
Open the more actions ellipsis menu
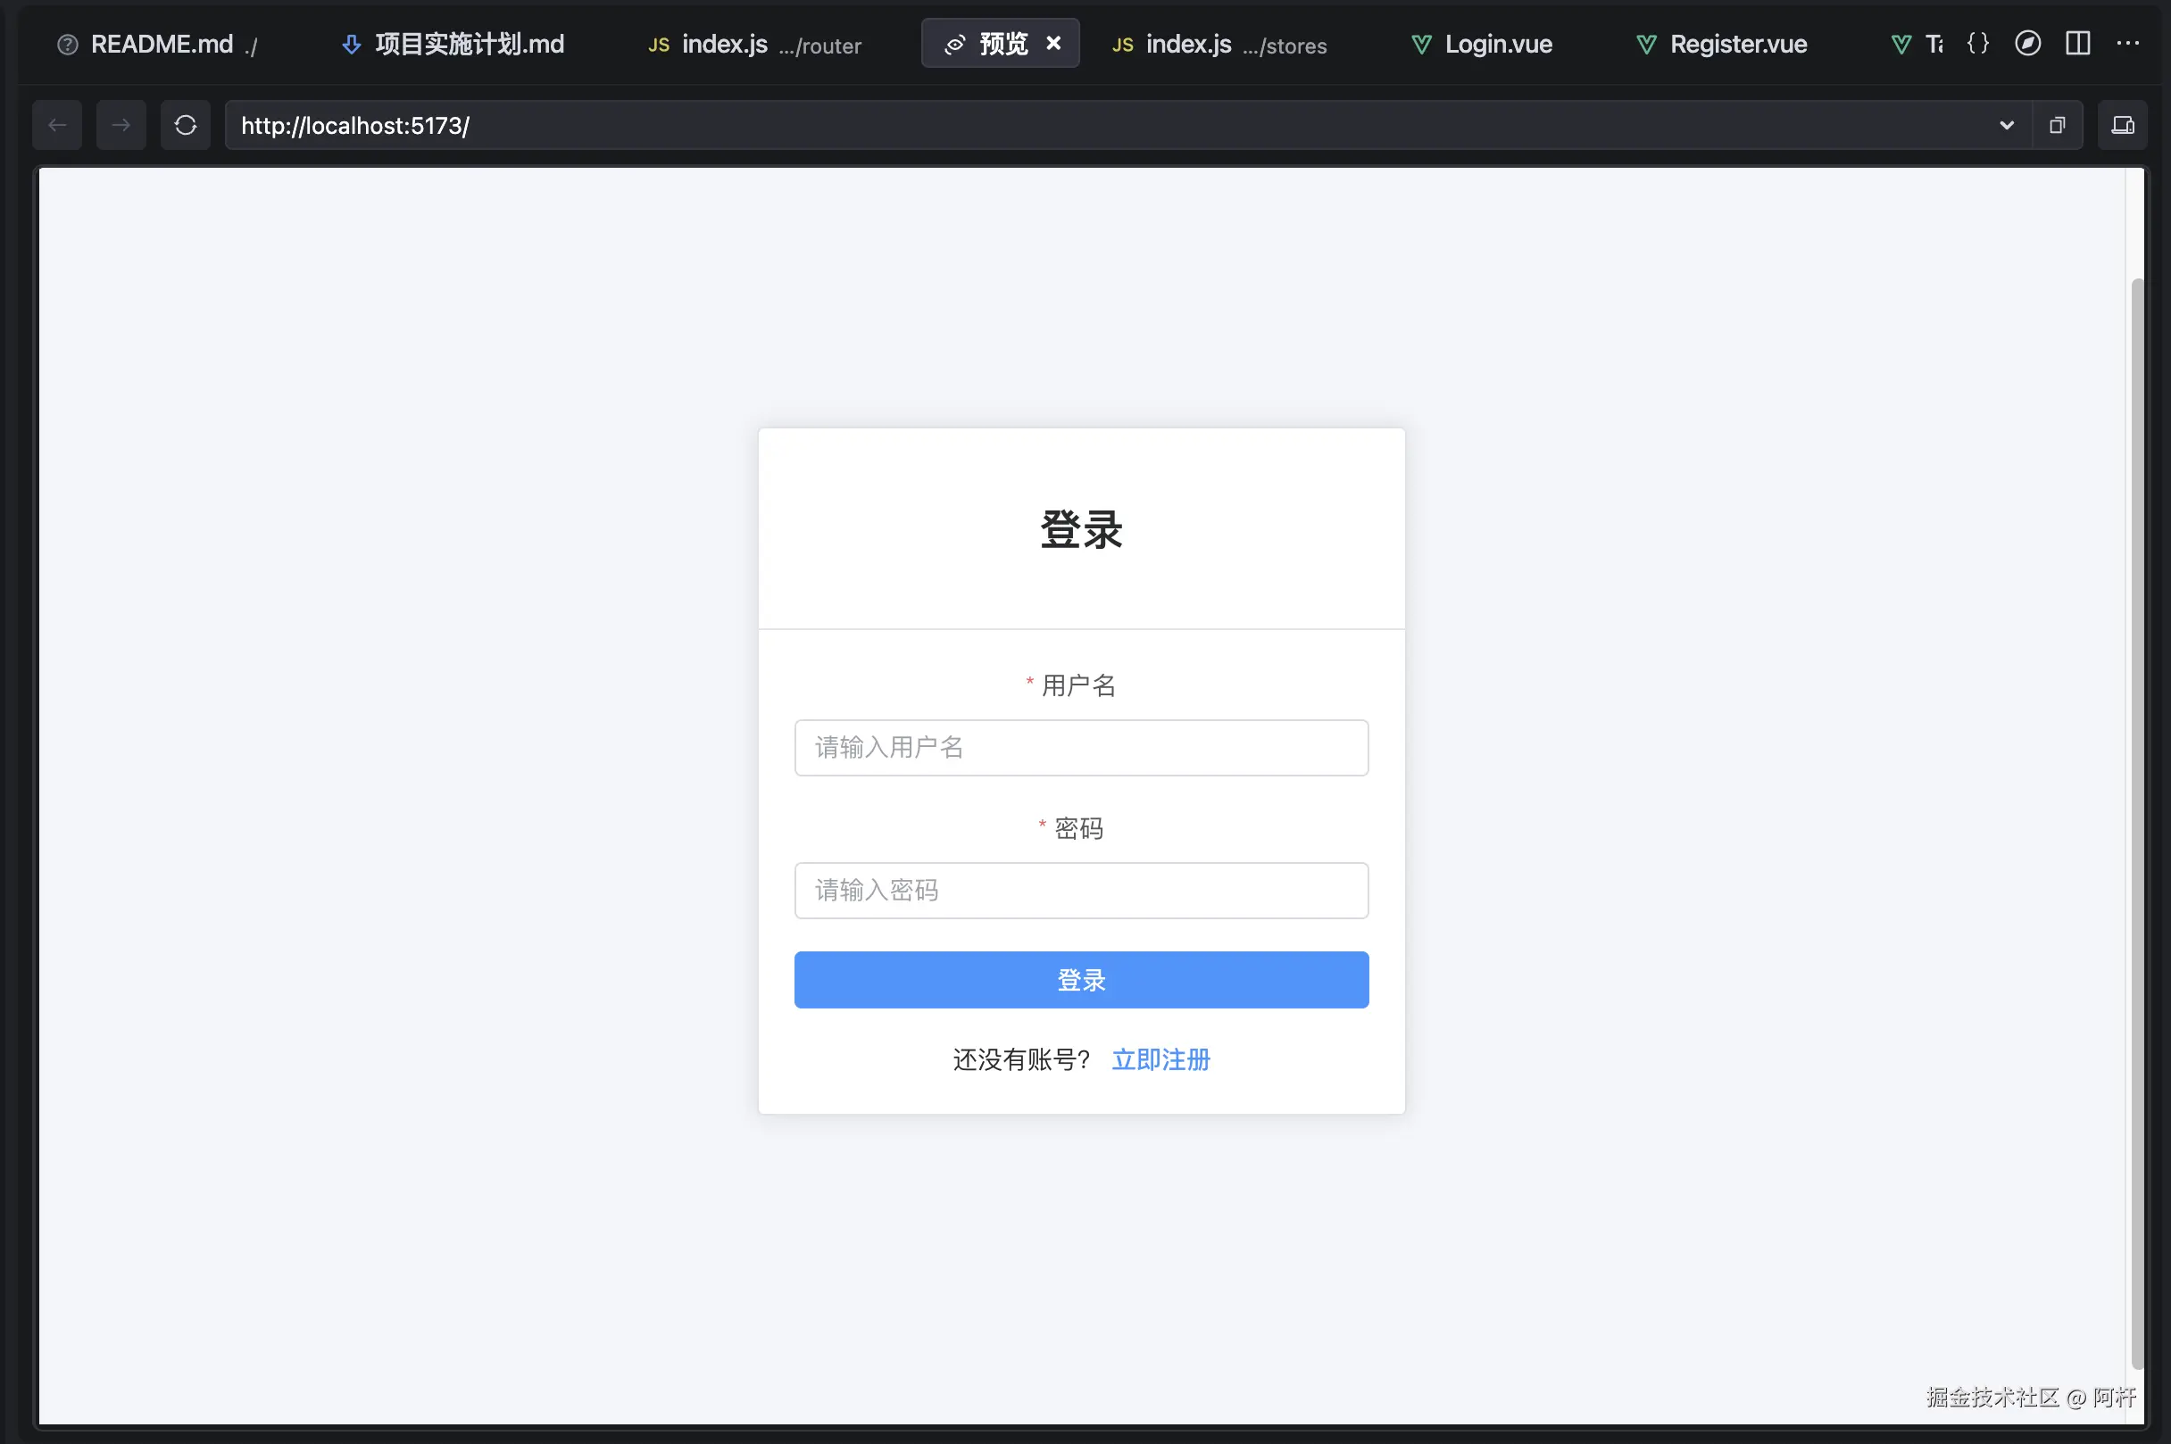2128,43
